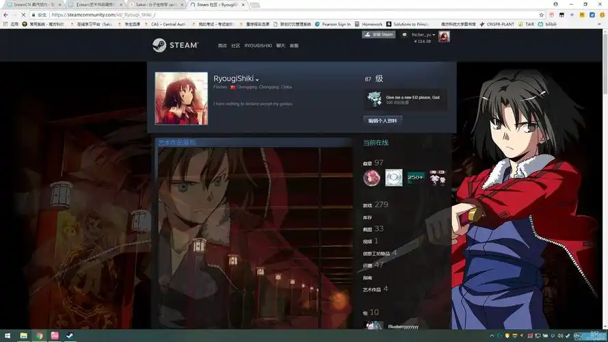Open the 游戏 279 games link

[375, 205]
